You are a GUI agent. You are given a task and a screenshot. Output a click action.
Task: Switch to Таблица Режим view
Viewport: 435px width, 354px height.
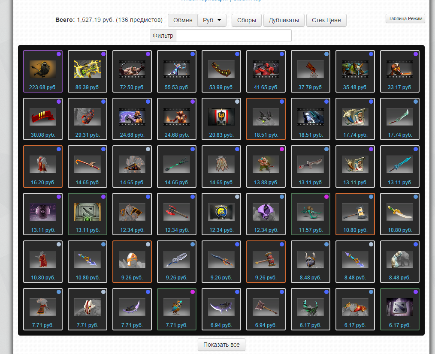coord(405,18)
